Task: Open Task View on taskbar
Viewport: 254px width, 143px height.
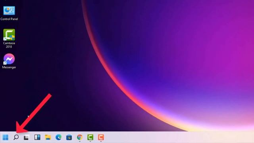Action: click(27, 137)
